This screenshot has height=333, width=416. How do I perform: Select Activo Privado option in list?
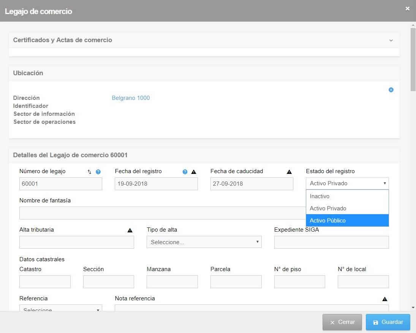[x=347, y=208]
